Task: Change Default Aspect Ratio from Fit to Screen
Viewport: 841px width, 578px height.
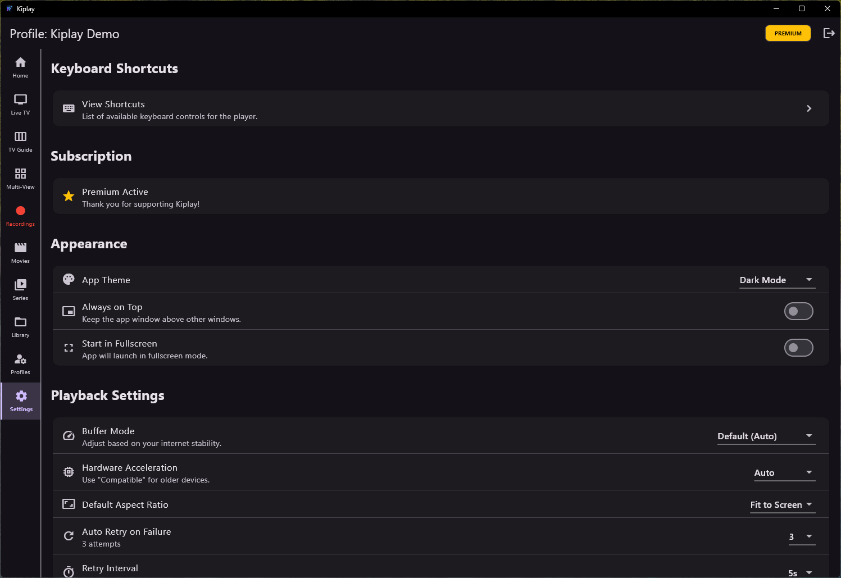Action: coord(781,504)
